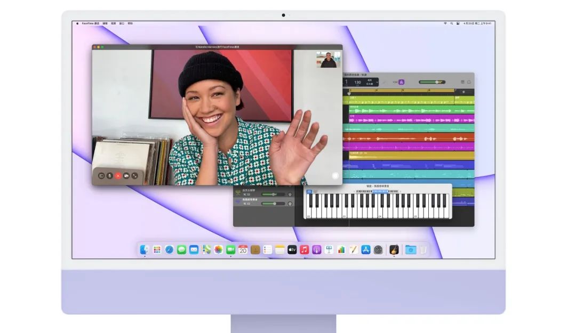Toggle the camera in FaceTime controls

[x=126, y=175]
